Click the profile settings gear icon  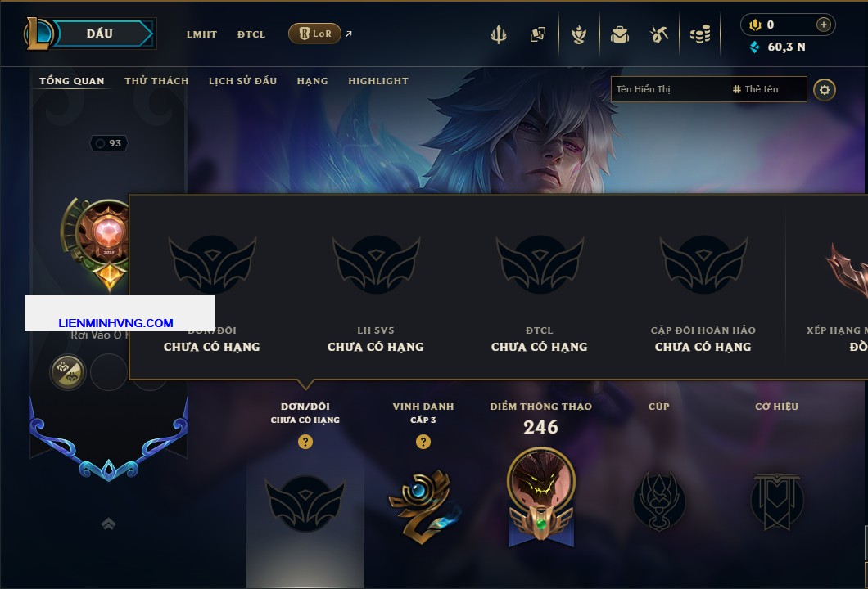825,90
